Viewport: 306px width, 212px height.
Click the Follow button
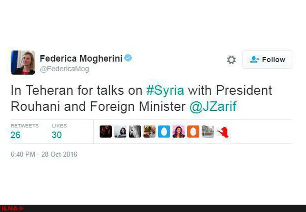point(267,60)
